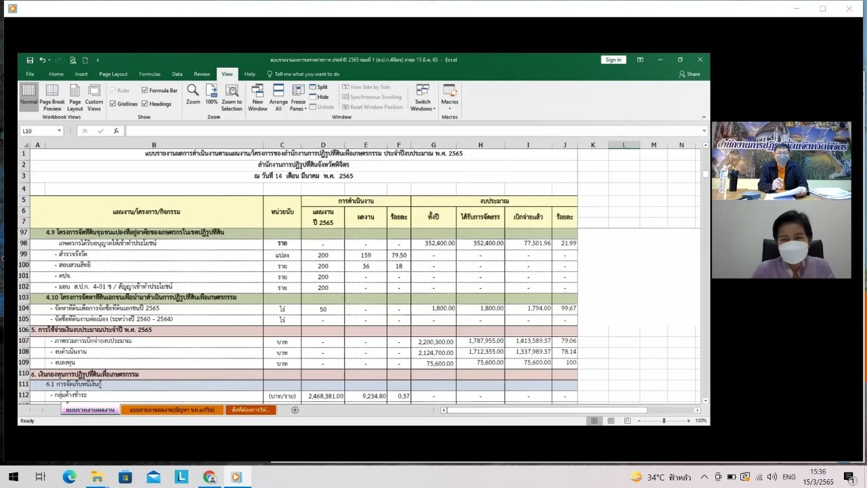
Task: Open Custom Views
Action: [94, 98]
